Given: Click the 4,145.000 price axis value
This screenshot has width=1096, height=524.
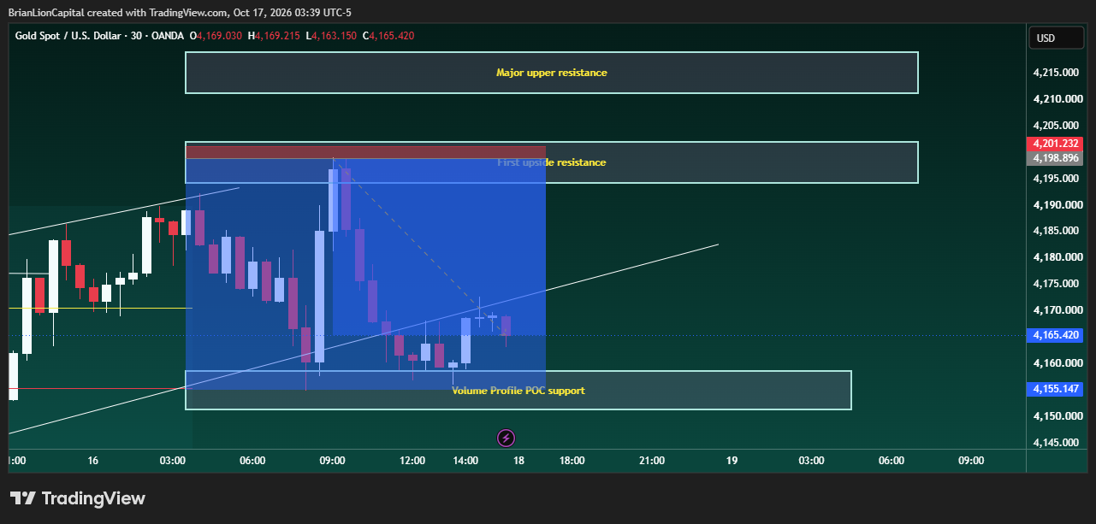Looking at the screenshot, I should pyautogui.click(x=1055, y=442).
